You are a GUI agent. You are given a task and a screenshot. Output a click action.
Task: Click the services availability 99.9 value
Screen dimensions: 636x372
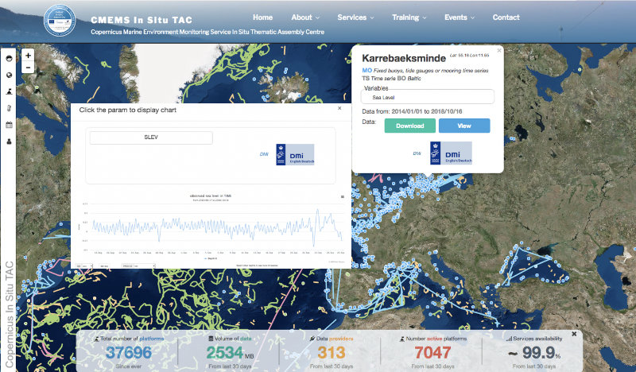point(538,353)
